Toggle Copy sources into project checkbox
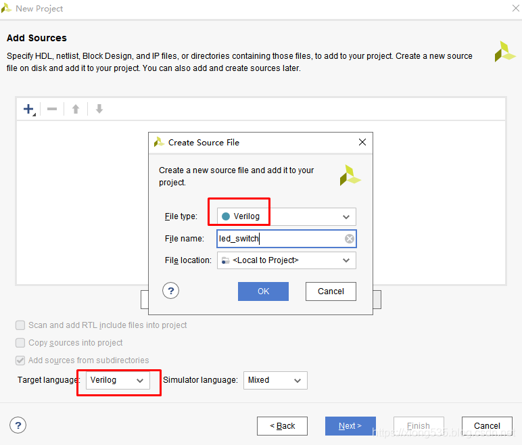Viewport: 522px width, 445px height. (20, 343)
